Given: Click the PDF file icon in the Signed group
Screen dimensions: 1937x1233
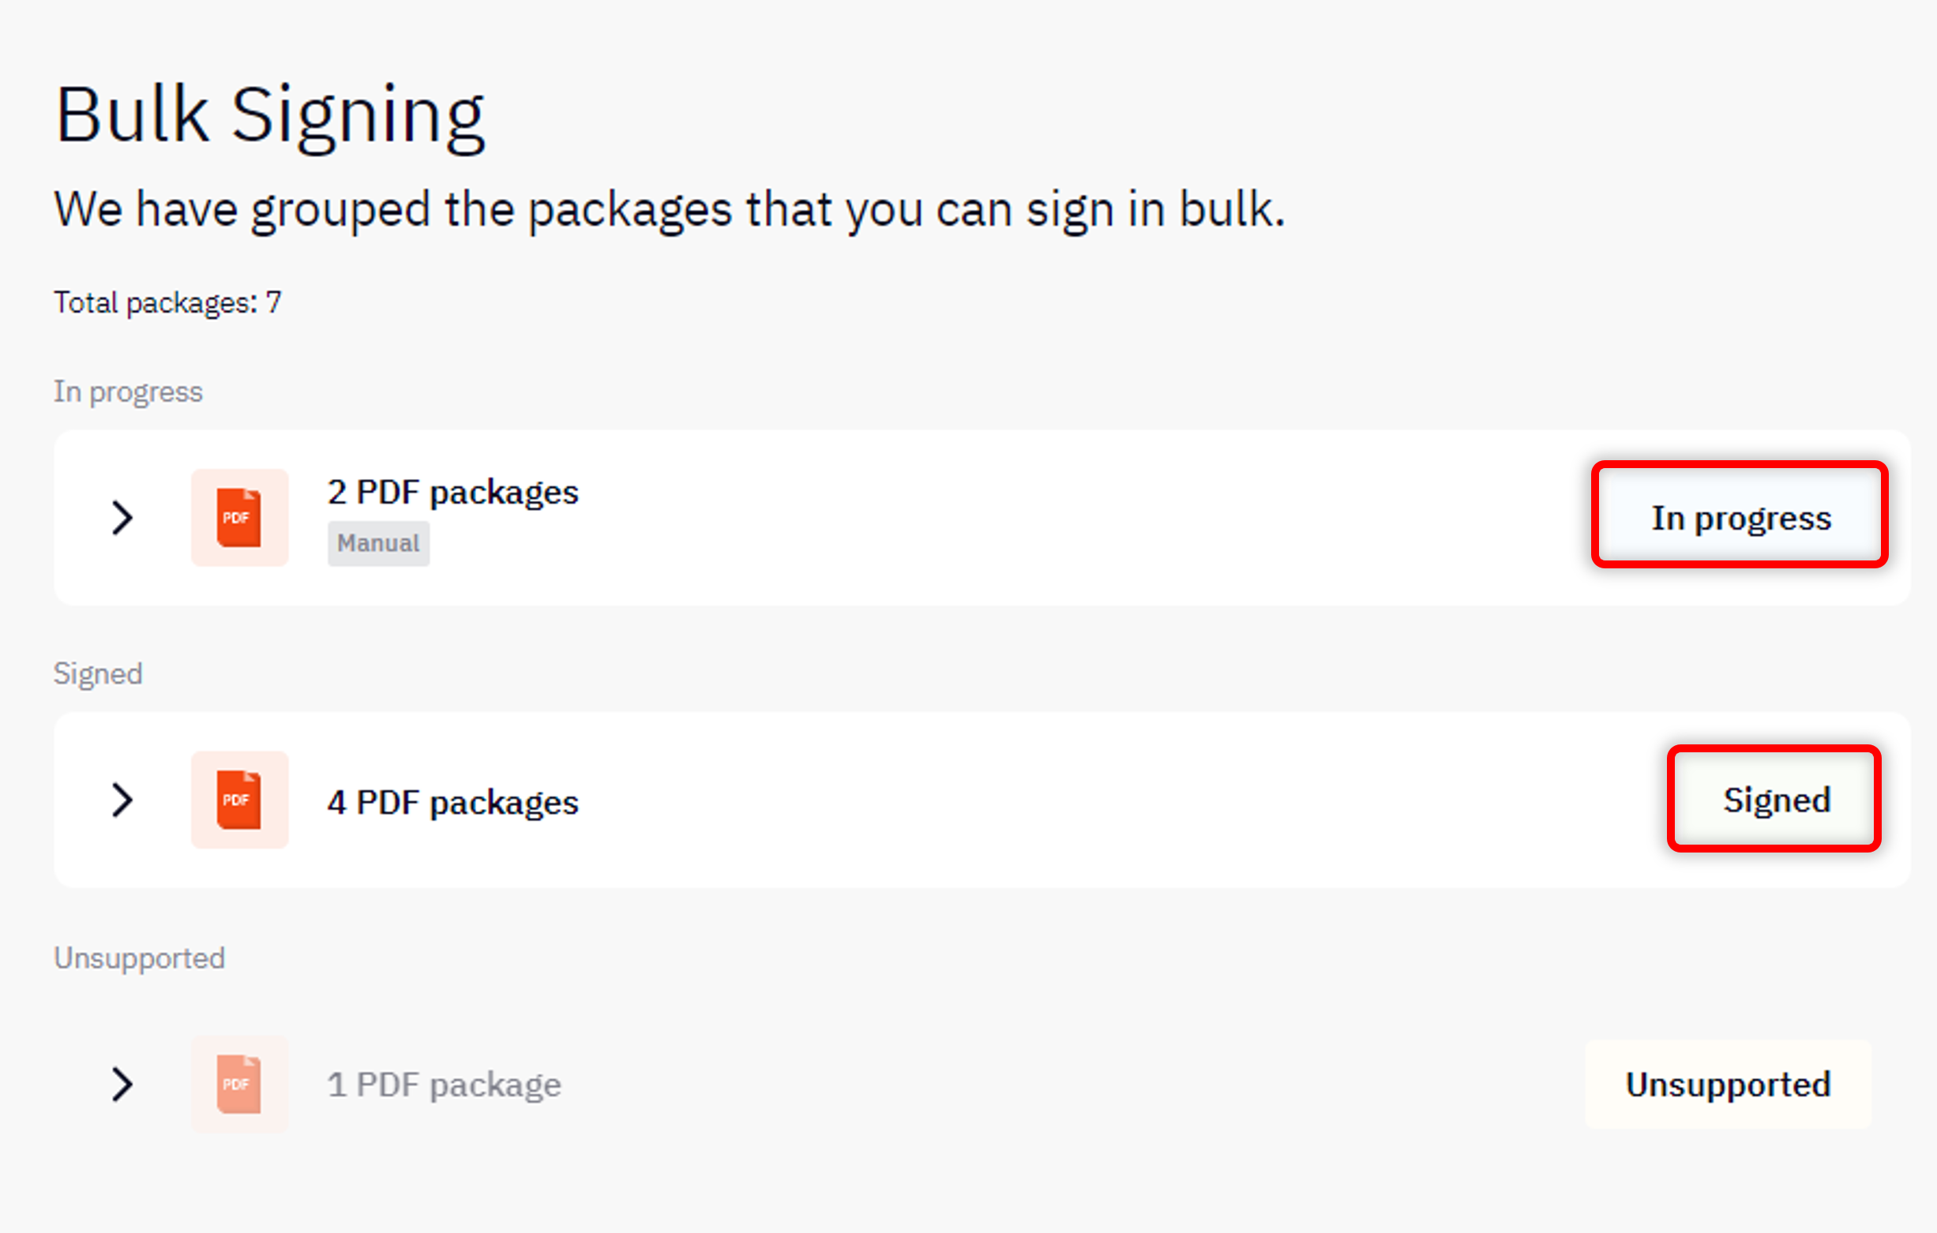Looking at the screenshot, I should point(239,800).
